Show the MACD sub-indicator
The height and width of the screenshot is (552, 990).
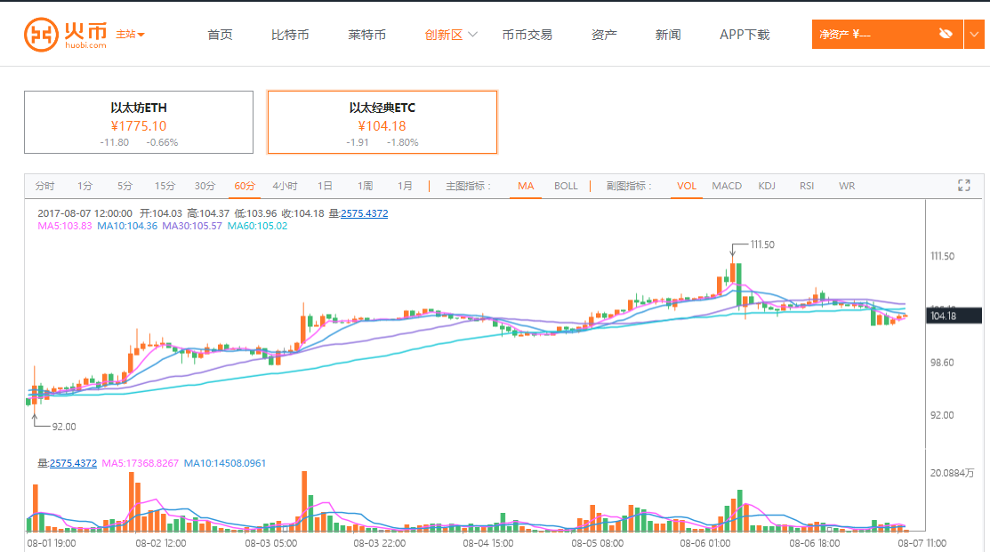[727, 186]
